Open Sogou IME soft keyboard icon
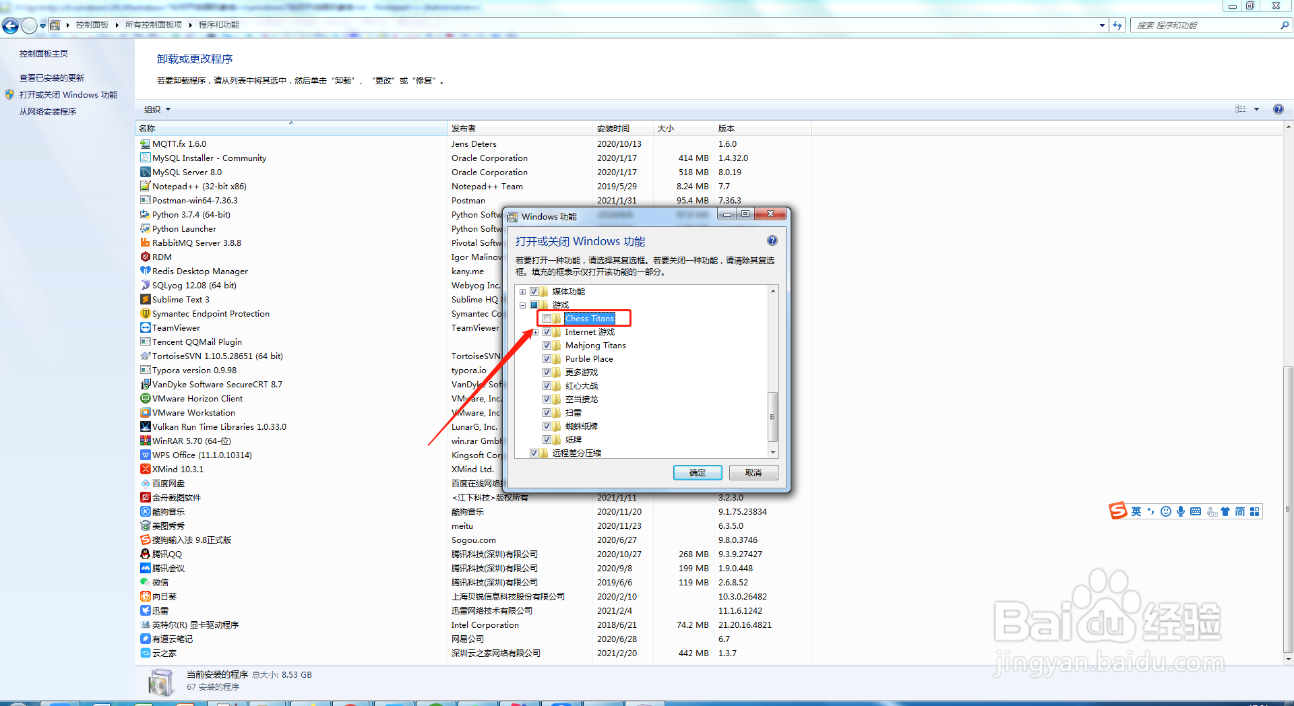The image size is (1294, 706). tap(1196, 512)
